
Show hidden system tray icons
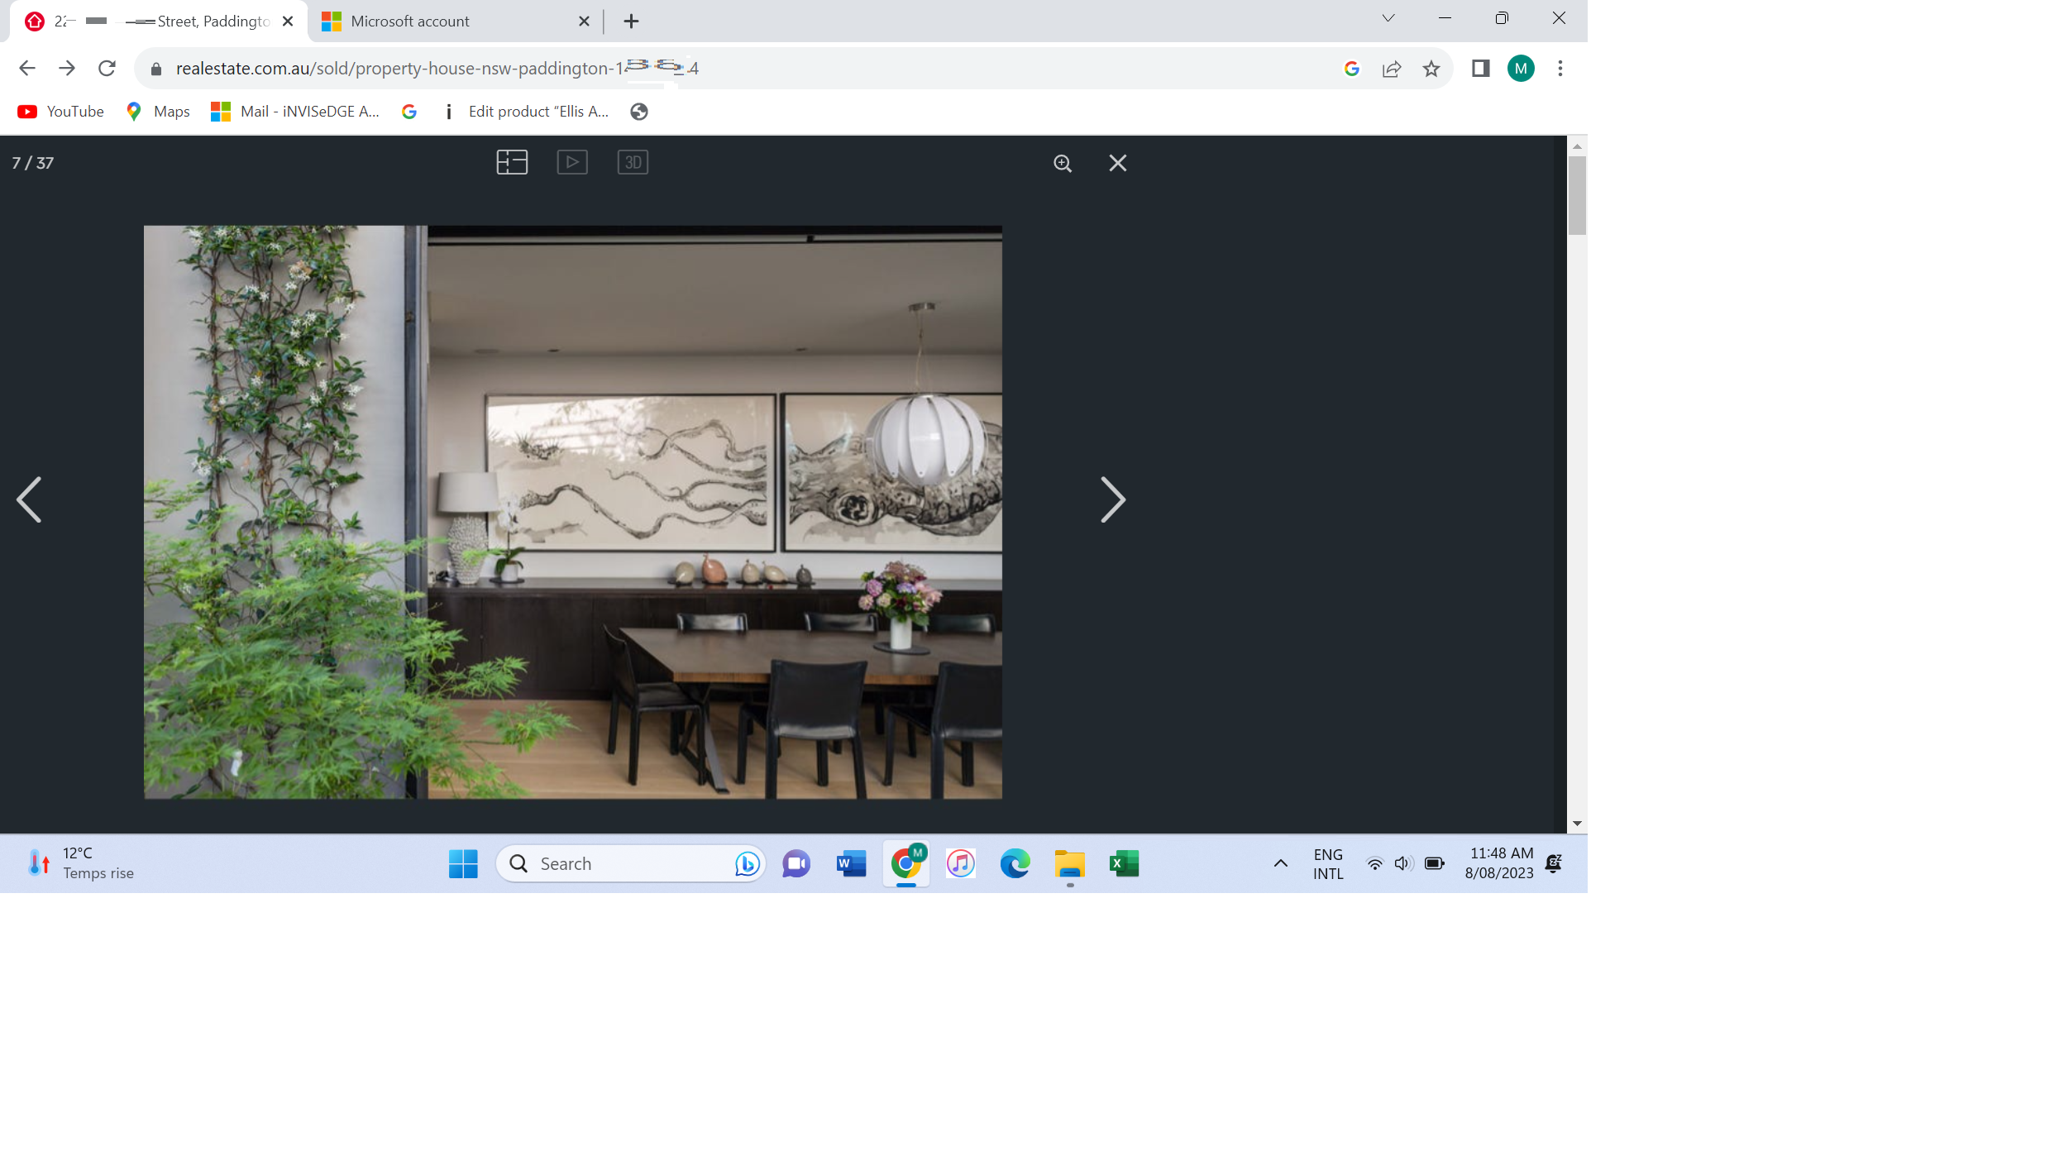pos(1280,863)
